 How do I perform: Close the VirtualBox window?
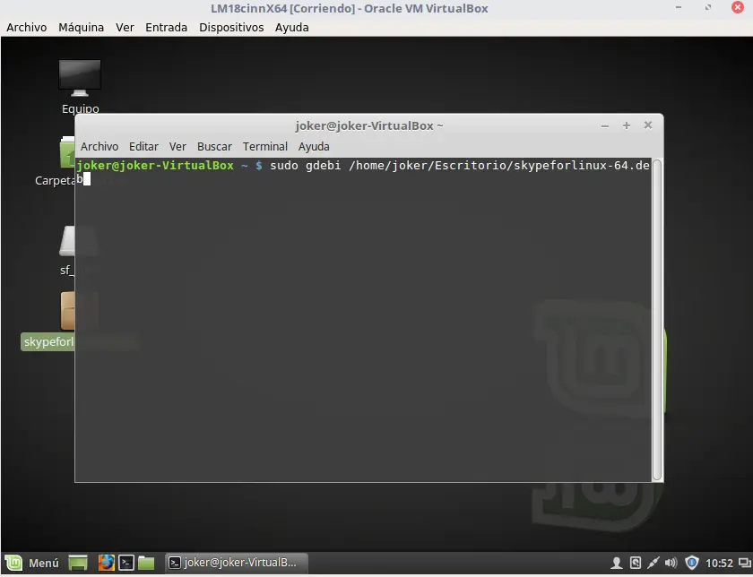coord(738,7)
